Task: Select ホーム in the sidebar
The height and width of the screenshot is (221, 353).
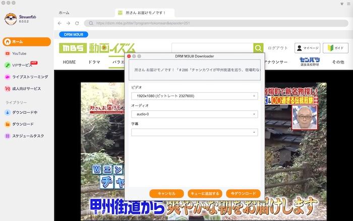Action: tap(27, 42)
